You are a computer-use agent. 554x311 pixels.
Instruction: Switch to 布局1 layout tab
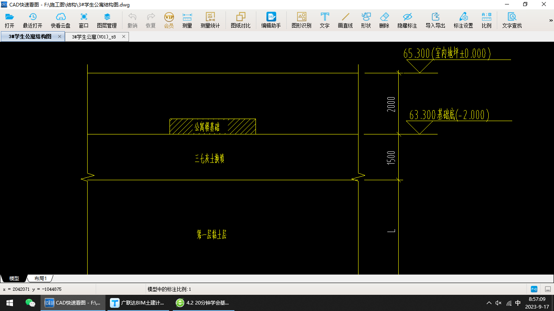40,279
